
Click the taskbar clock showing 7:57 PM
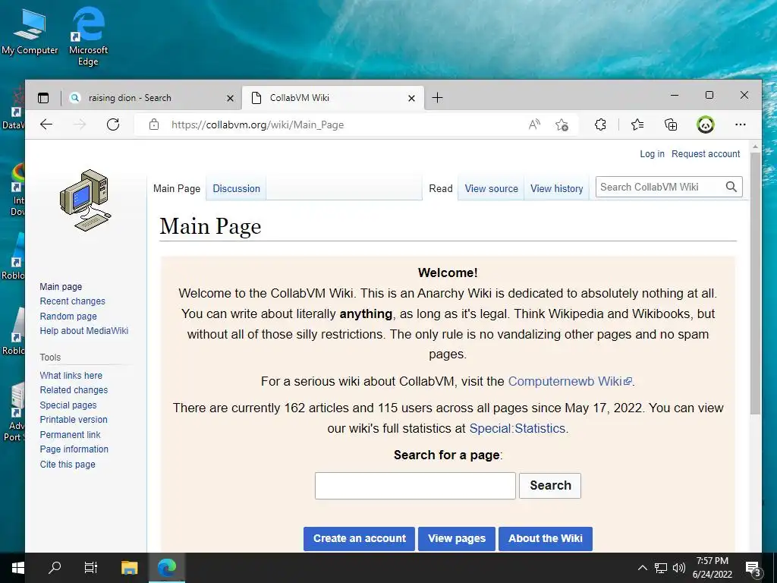click(712, 568)
